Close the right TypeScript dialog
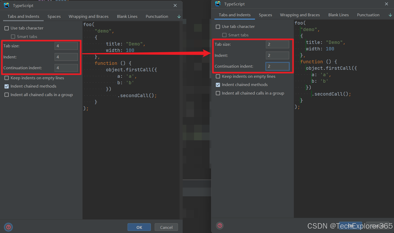 (387, 4)
